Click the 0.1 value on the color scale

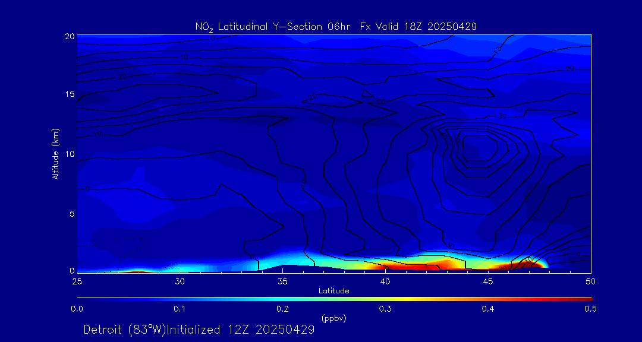tap(180, 309)
